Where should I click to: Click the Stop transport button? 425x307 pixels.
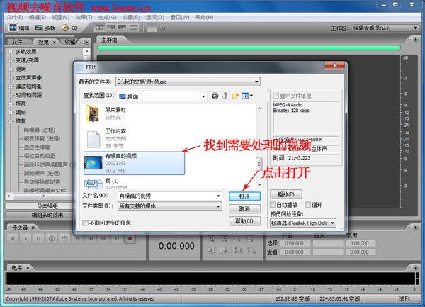(13, 239)
